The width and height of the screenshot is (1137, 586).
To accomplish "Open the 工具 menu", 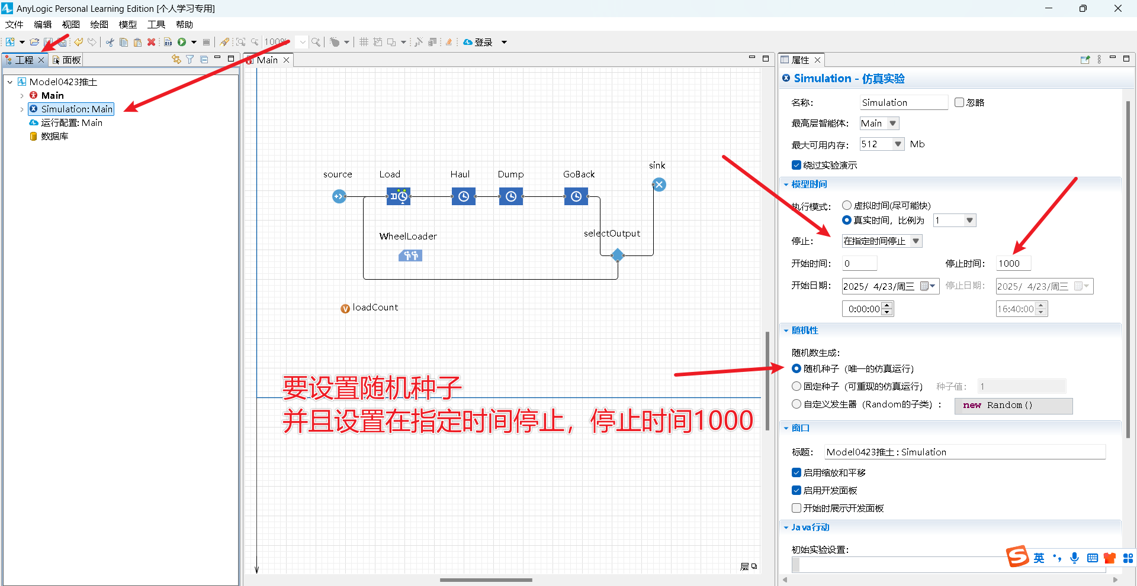I will coord(156,24).
